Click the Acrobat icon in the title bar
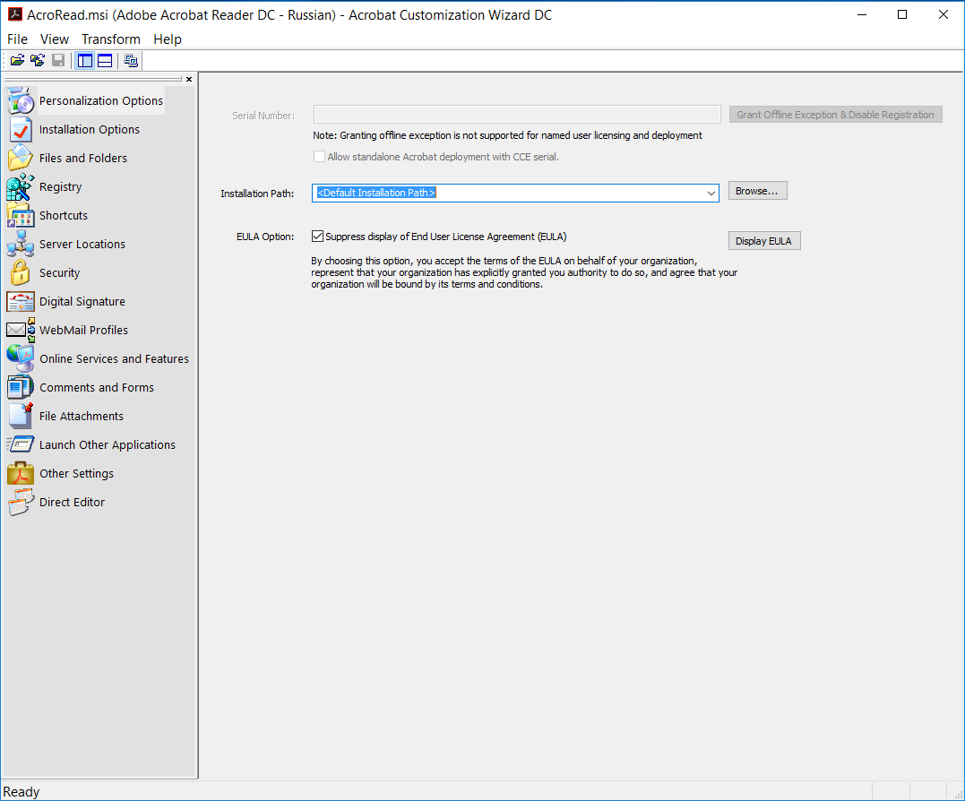This screenshot has height=801, width=965. pos(14,14)
